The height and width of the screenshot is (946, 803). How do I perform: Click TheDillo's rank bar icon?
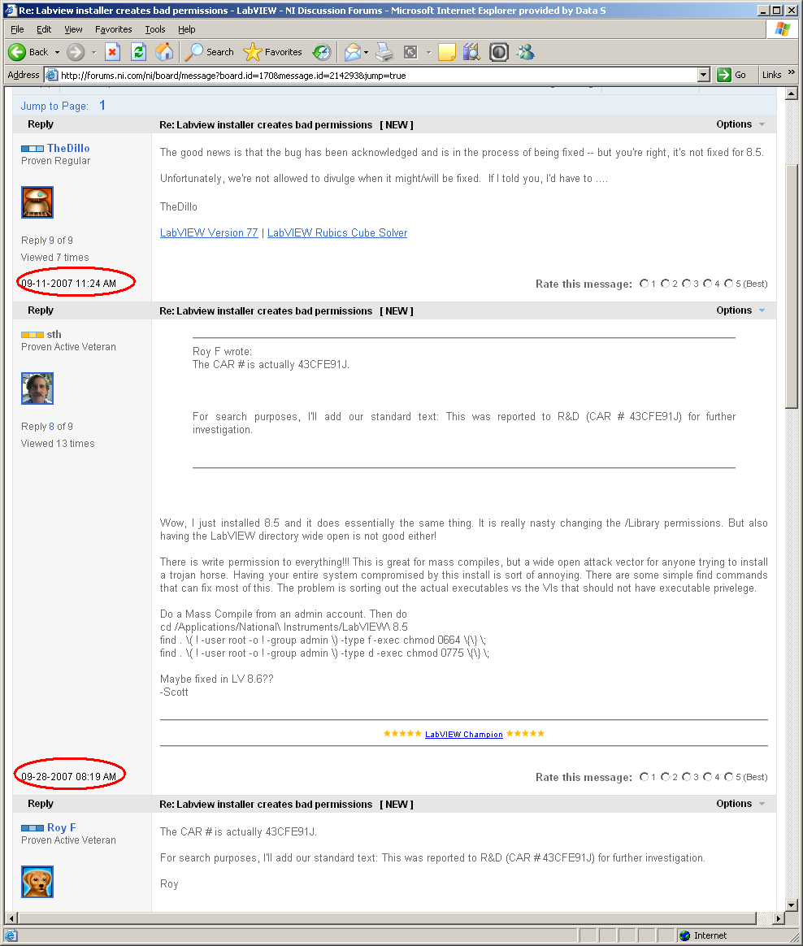pos(33,149)
